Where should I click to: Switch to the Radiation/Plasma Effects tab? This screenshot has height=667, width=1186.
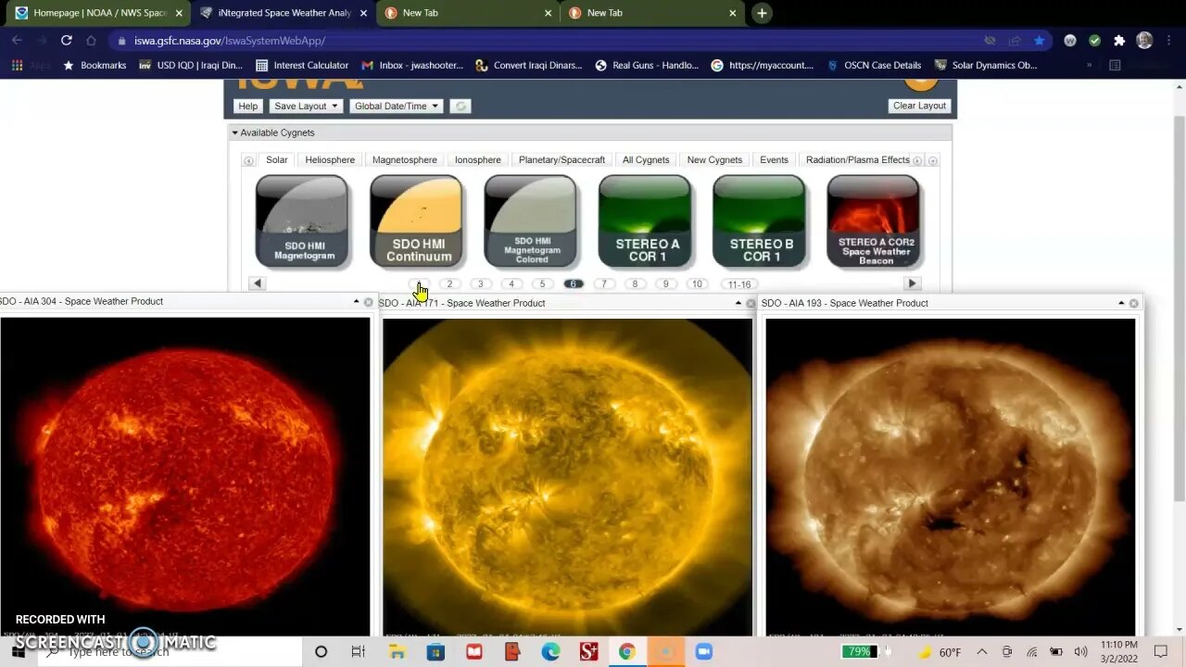(857, 159)
